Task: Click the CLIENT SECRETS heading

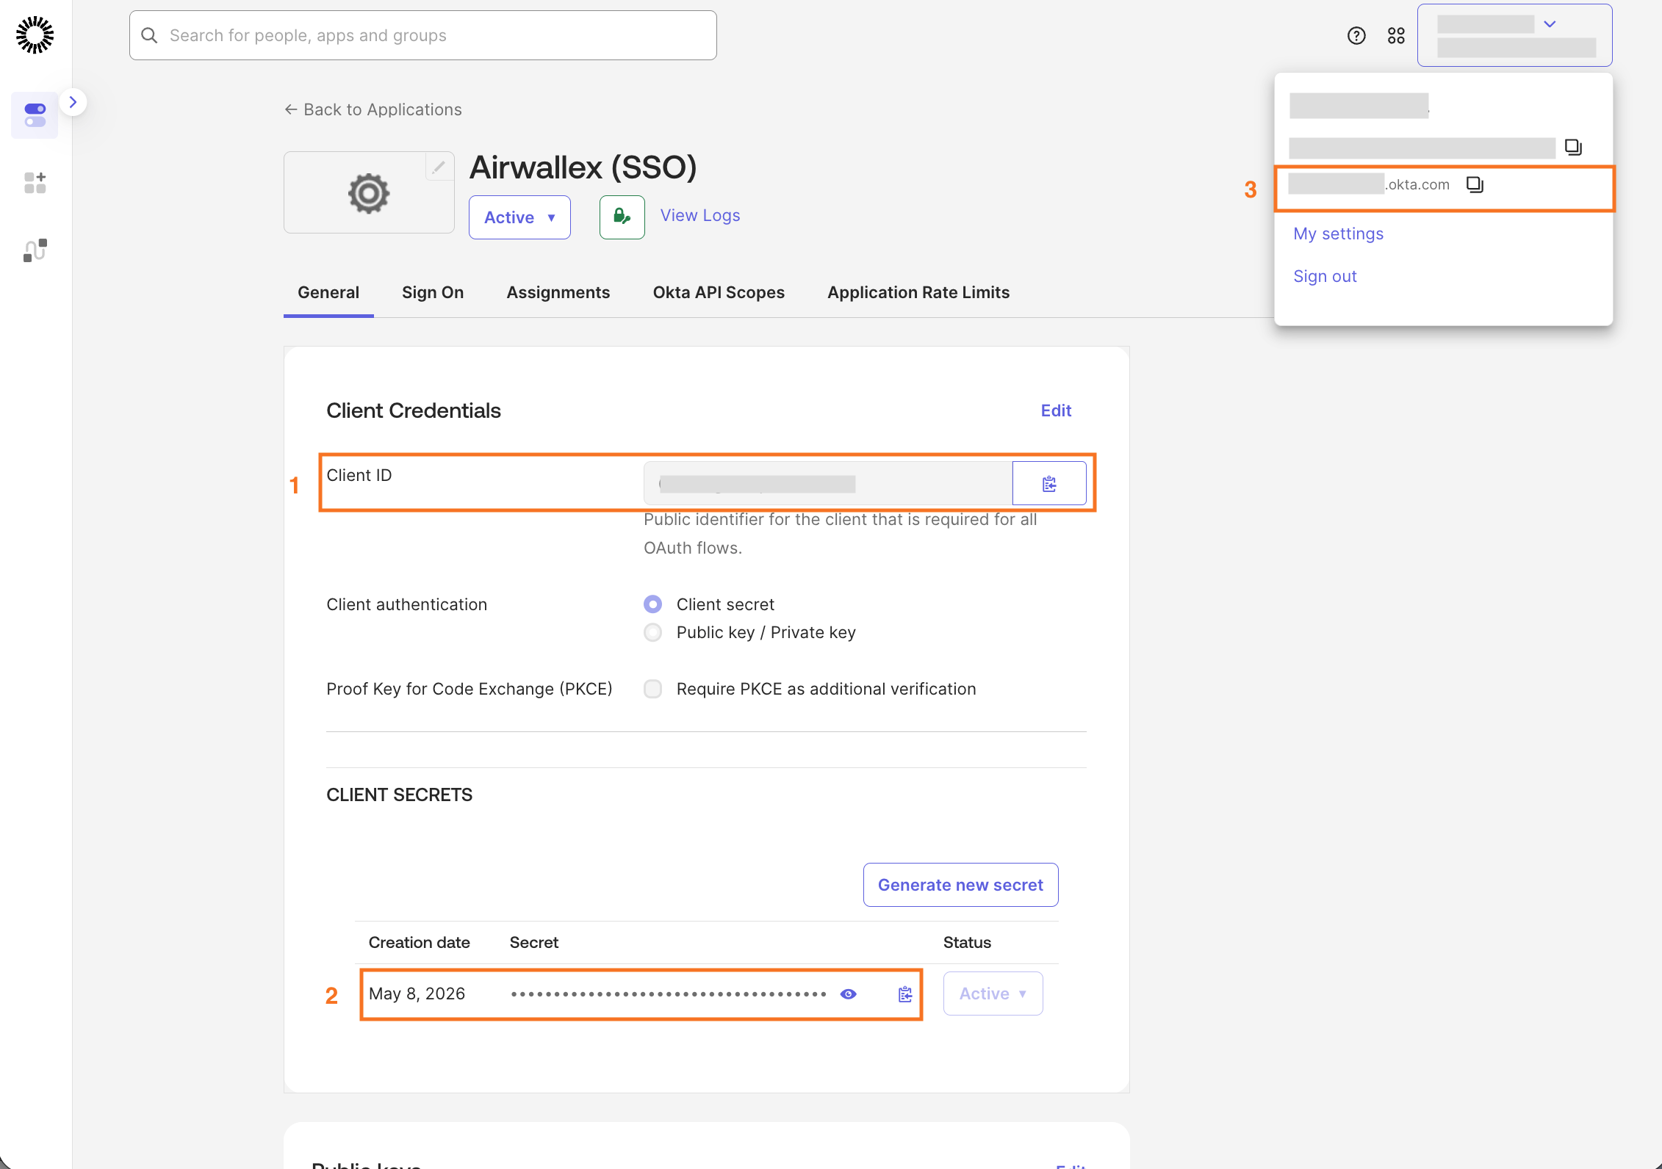Action: pyautogui.click(x=399, y=795)
